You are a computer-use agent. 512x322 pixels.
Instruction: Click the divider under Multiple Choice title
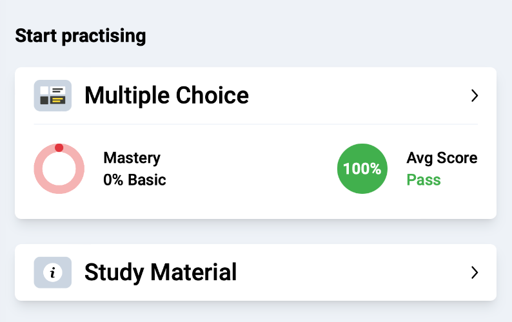(x=255, y=124)
